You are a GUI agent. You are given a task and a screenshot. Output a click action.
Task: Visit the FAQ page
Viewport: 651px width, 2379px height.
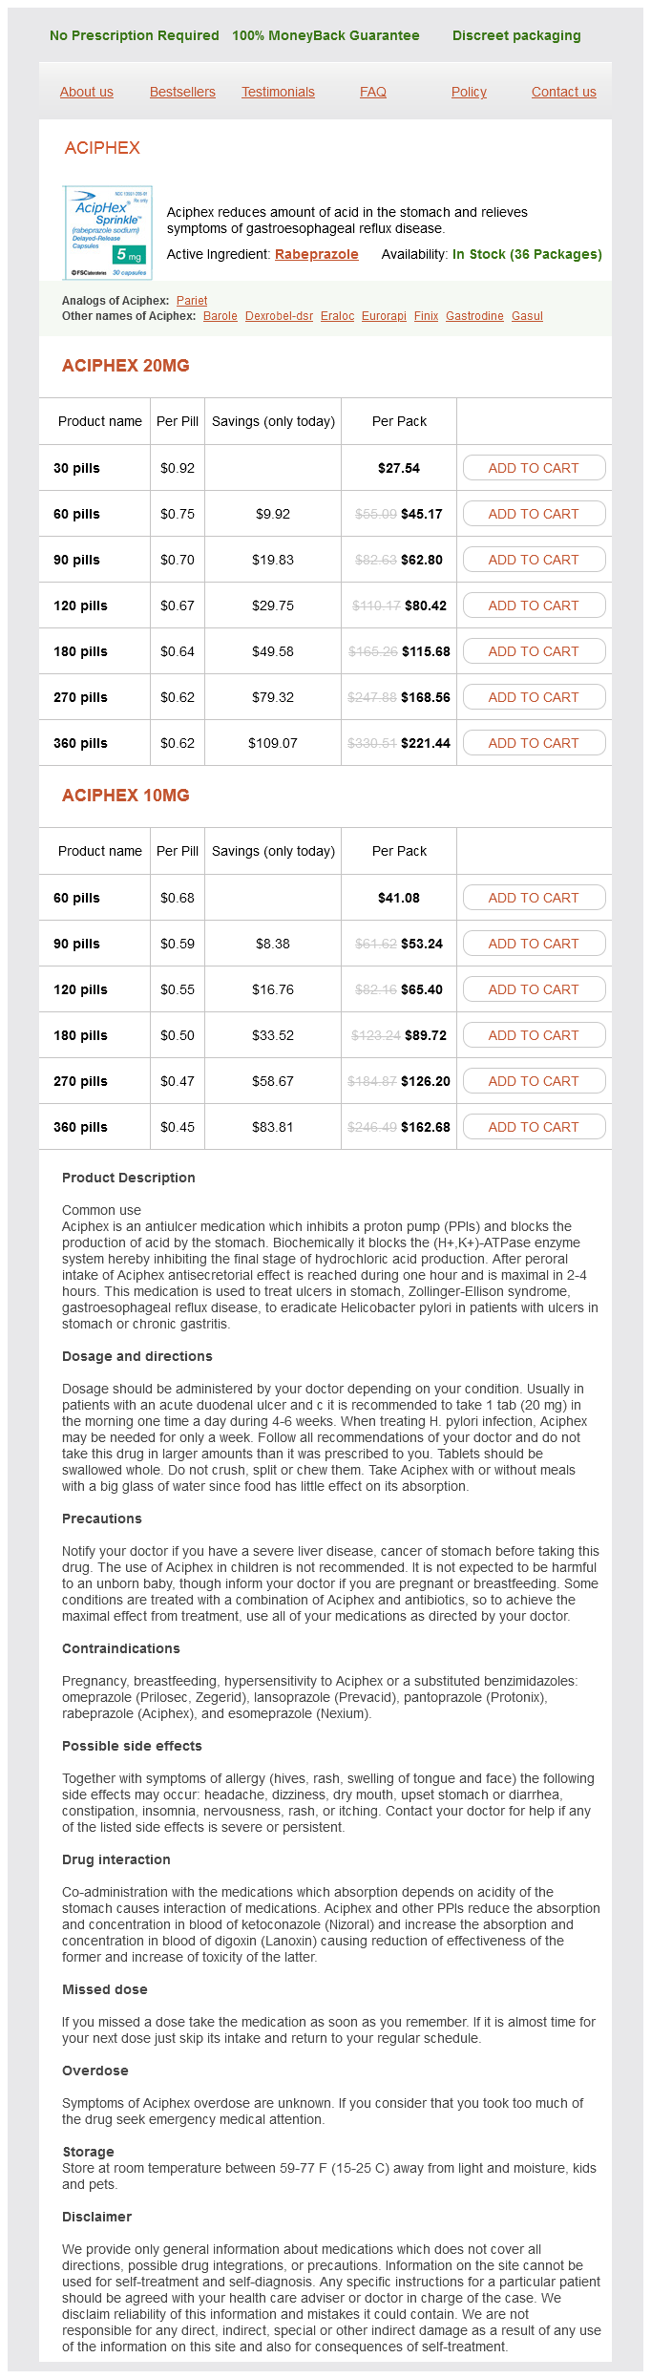pyautogui.click(x=373, y=92)
